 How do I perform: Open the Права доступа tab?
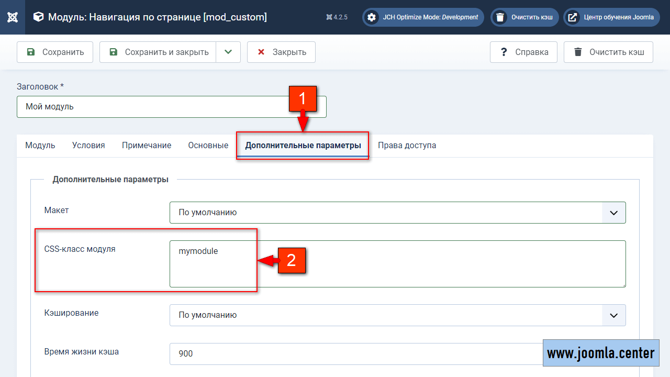(407, 146)
